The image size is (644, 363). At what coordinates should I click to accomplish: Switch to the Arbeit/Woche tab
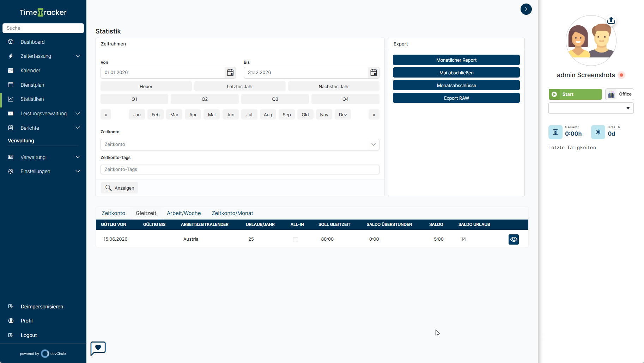(x=184, y=213)
